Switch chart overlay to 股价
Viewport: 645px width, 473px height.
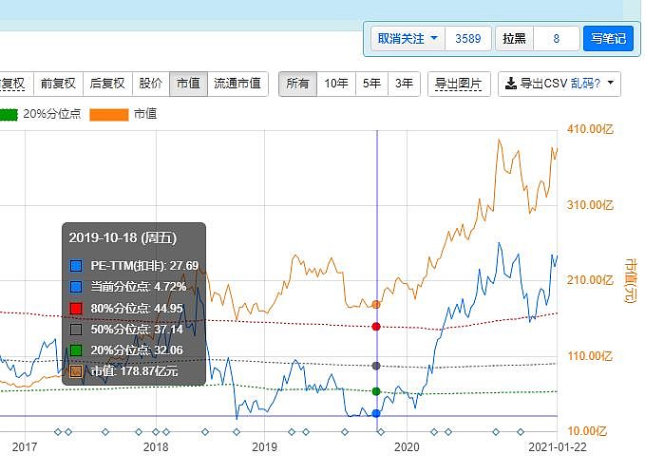click(x=150, y=84)
